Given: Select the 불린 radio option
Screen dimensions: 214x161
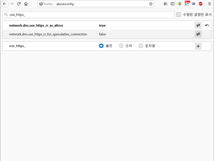Looking at the screenshot, I should [101, 46].
